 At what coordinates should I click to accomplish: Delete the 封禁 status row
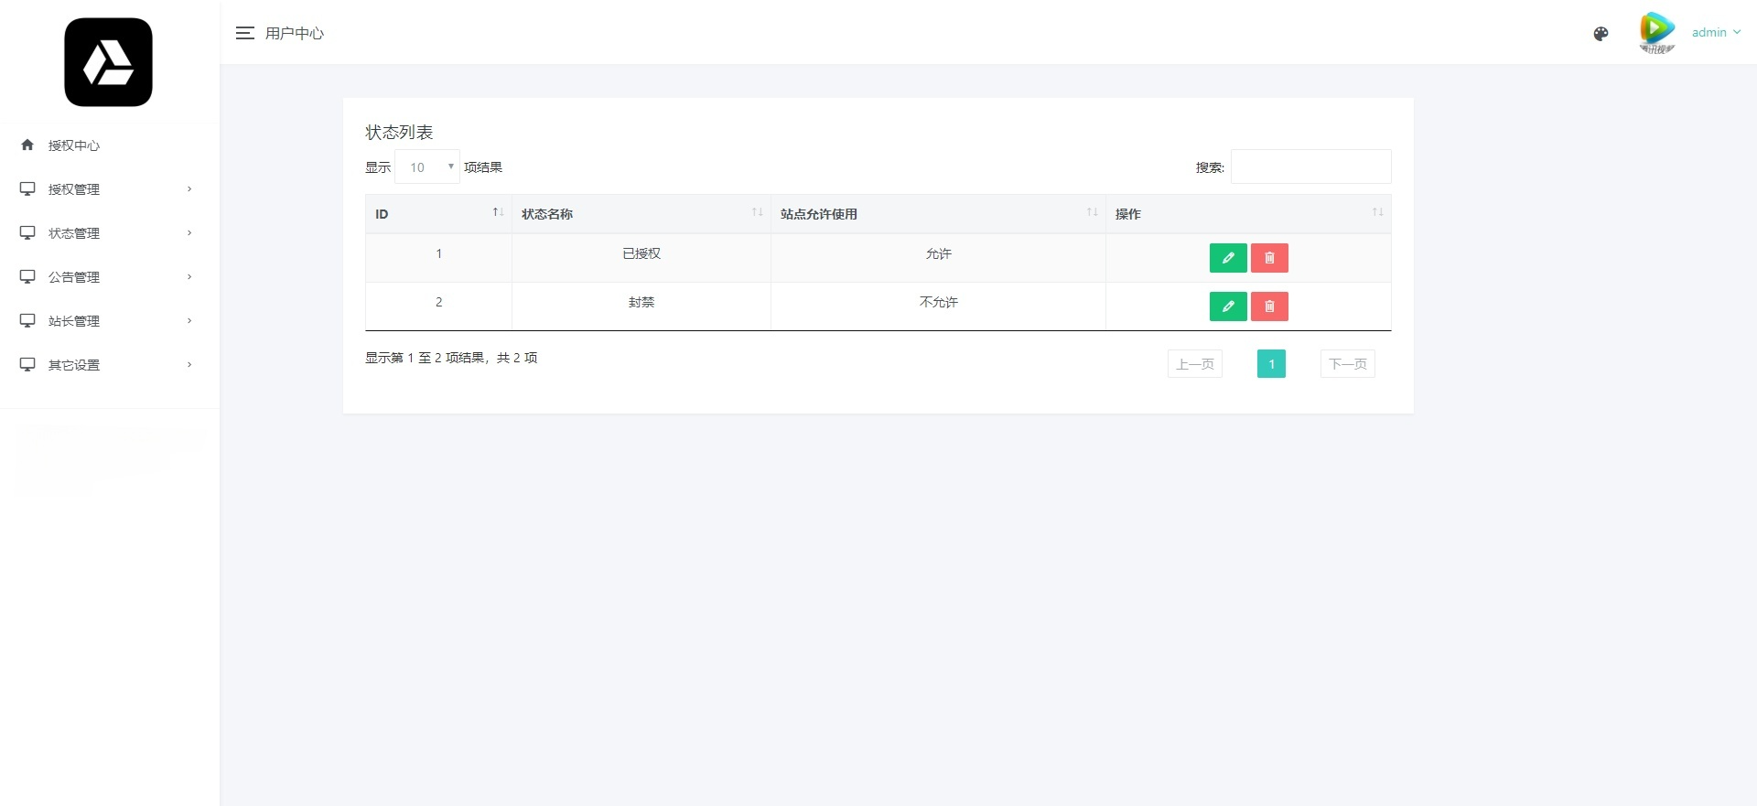tap(1269, 306)
